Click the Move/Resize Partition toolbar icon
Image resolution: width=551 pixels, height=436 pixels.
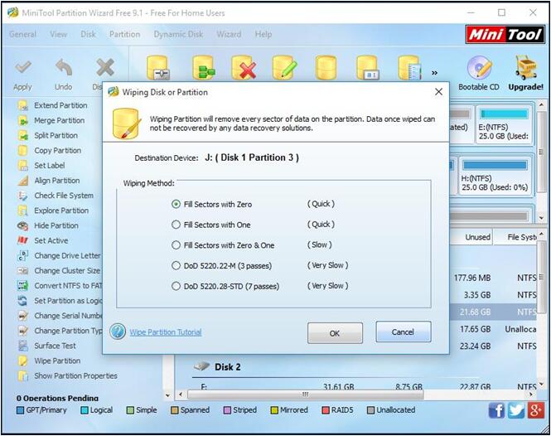(159, 67)
